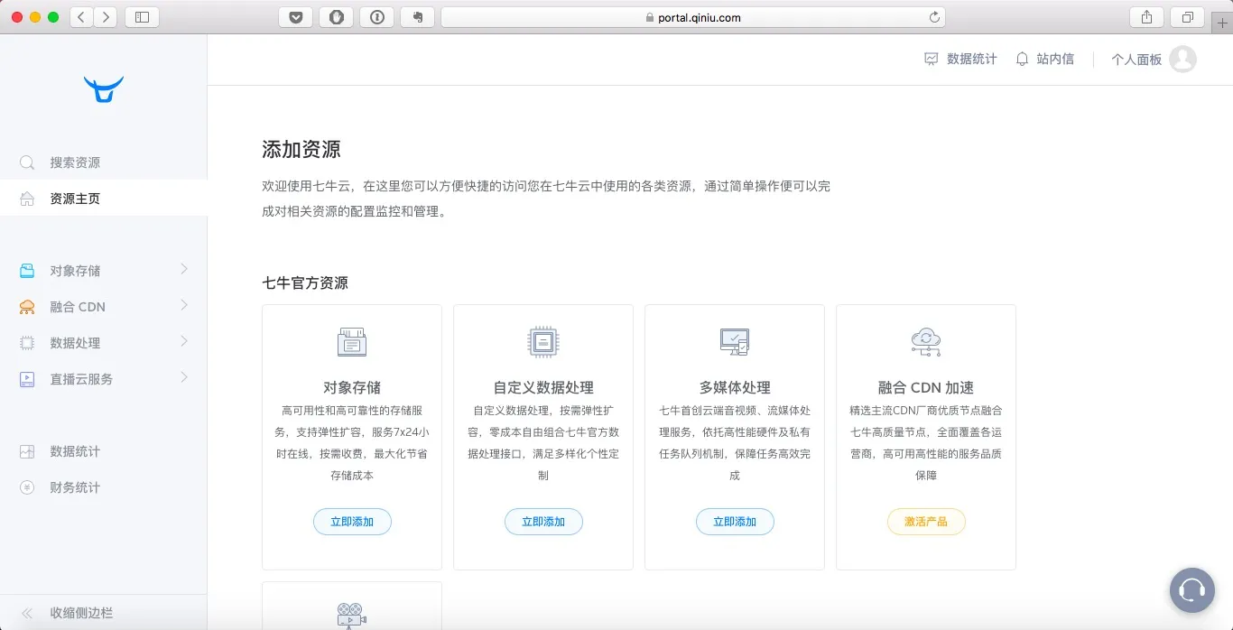The height and width of the screenshot is (630, 1233).
Task: Open 财务统计 in the sidebar
Action: 104,487
